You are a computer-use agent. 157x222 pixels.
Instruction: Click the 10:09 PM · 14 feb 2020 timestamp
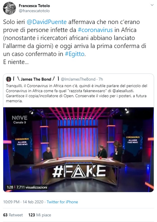[23, 202]
